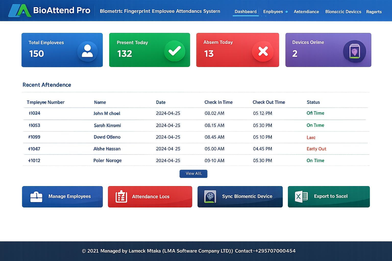
Task: Open Manage Employees button
Action: (62, 197)
